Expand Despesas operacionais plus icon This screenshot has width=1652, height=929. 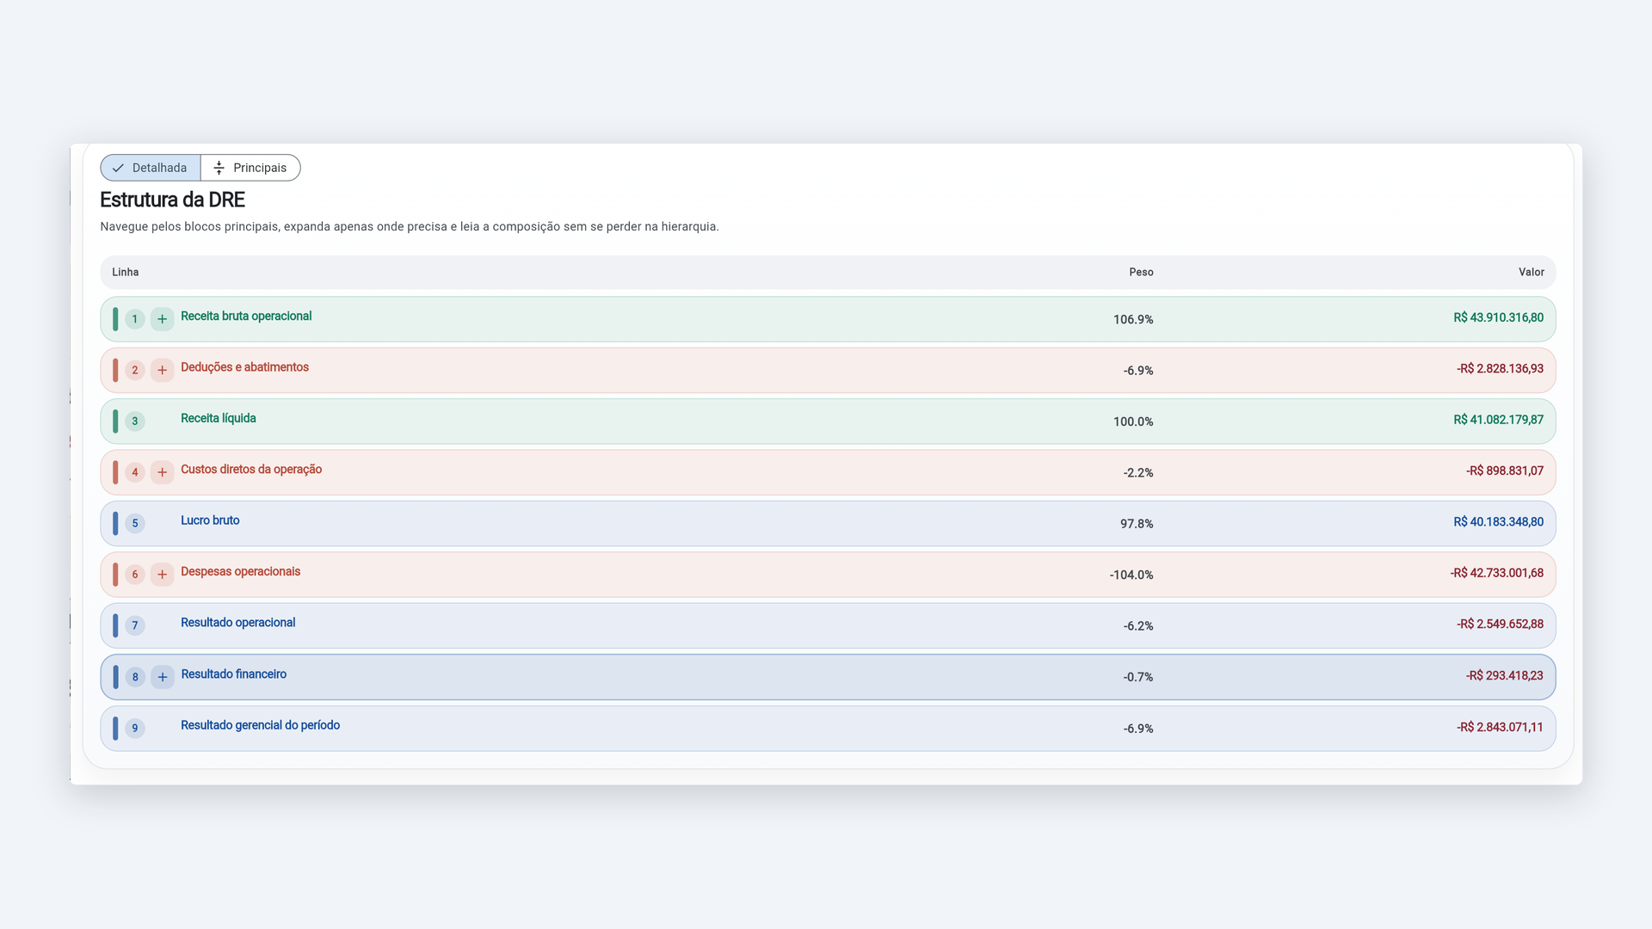(x=162, y=575)
